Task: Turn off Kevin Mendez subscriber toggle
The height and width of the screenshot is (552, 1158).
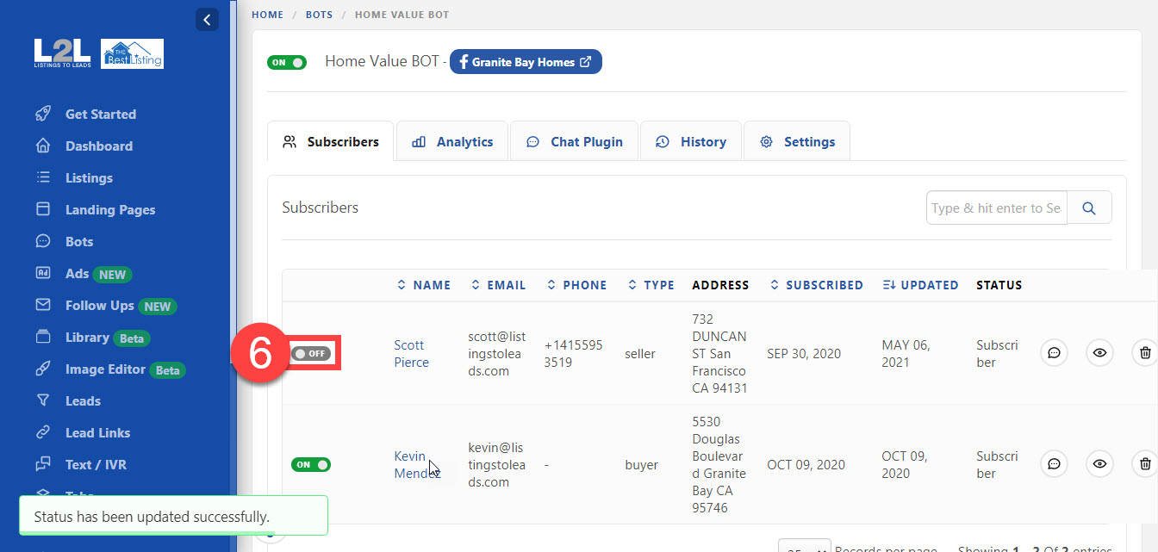Action: [x=311, y=465]
